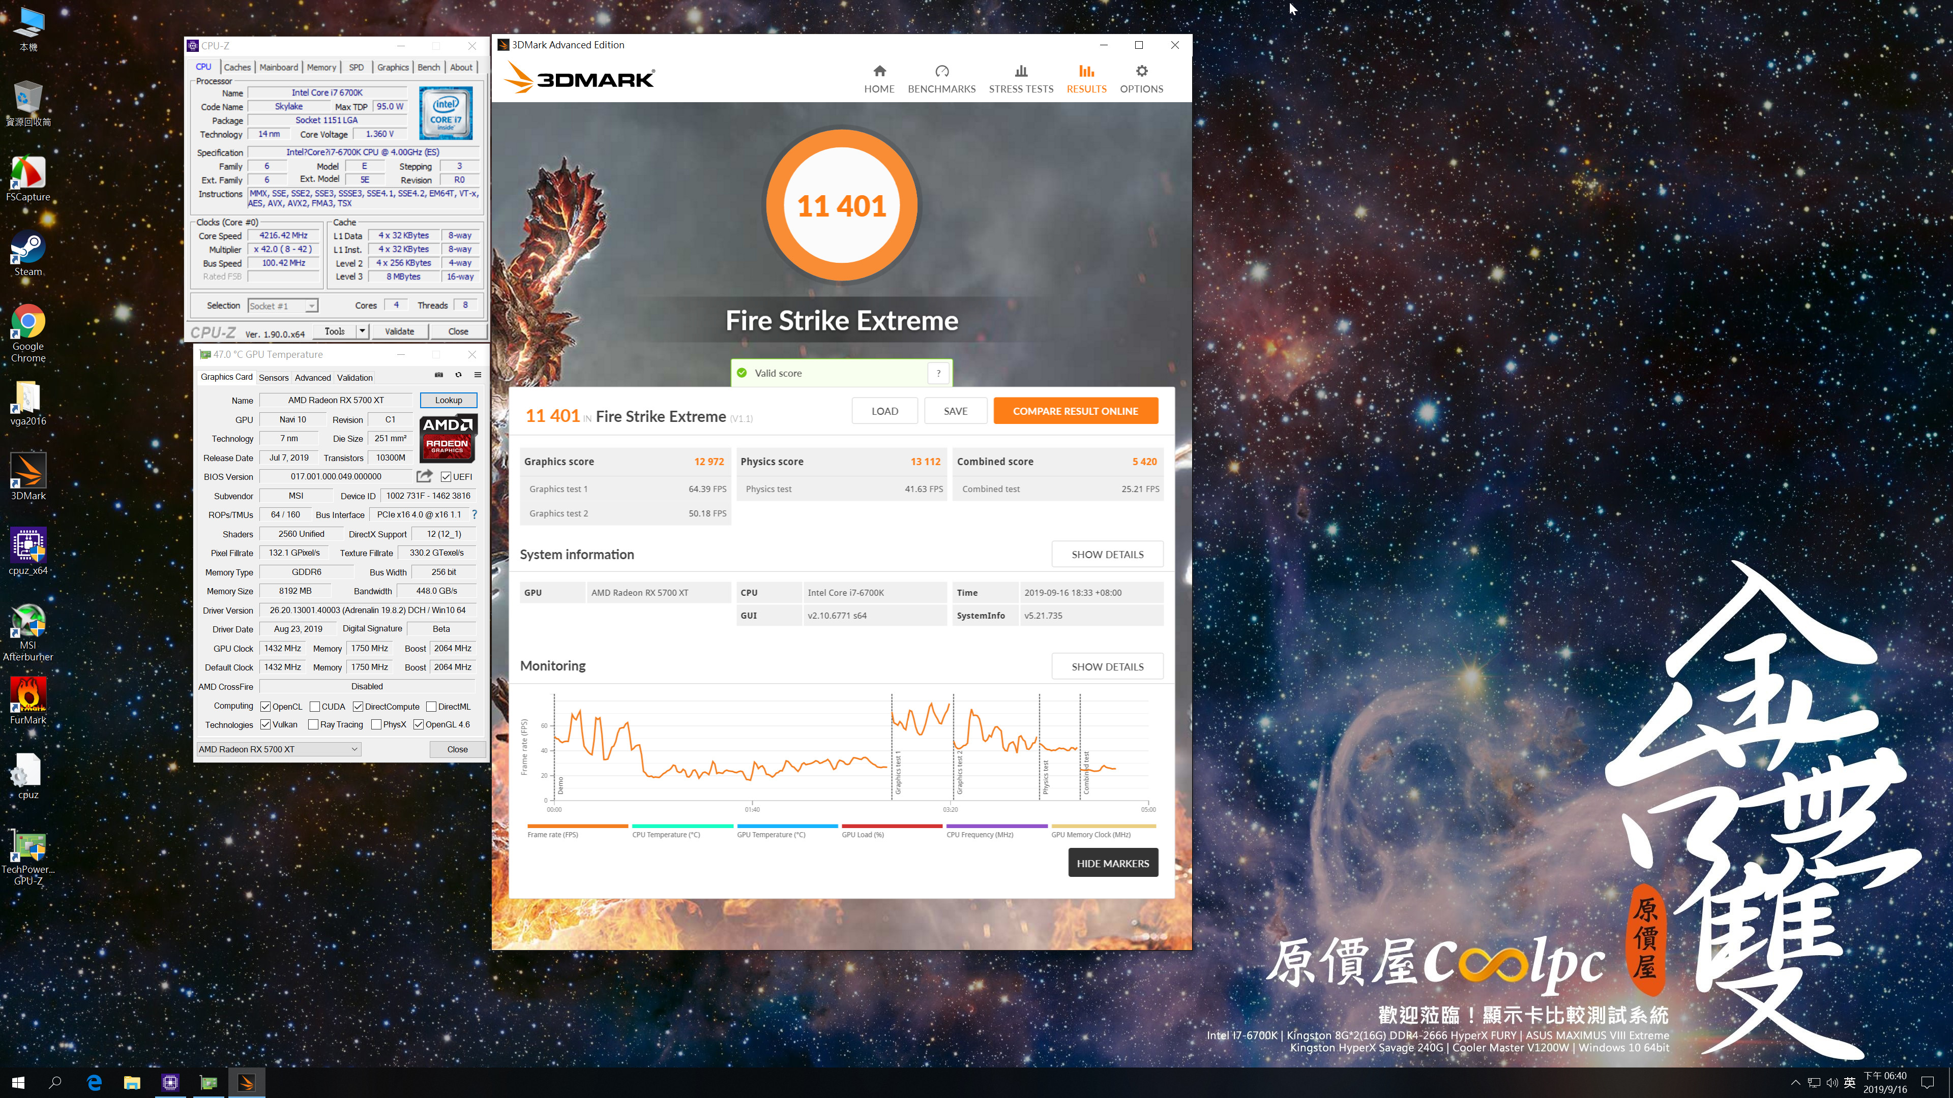Open the RESULTS section in 3DMark
This screenshot has height=1098, width=1953.
(x=1086, y=79)
